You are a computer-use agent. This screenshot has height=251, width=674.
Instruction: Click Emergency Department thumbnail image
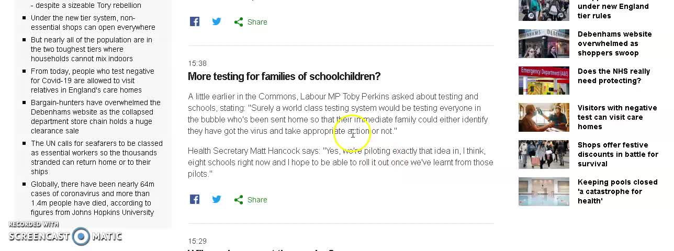pyautogui.click(x=544, y=81)
